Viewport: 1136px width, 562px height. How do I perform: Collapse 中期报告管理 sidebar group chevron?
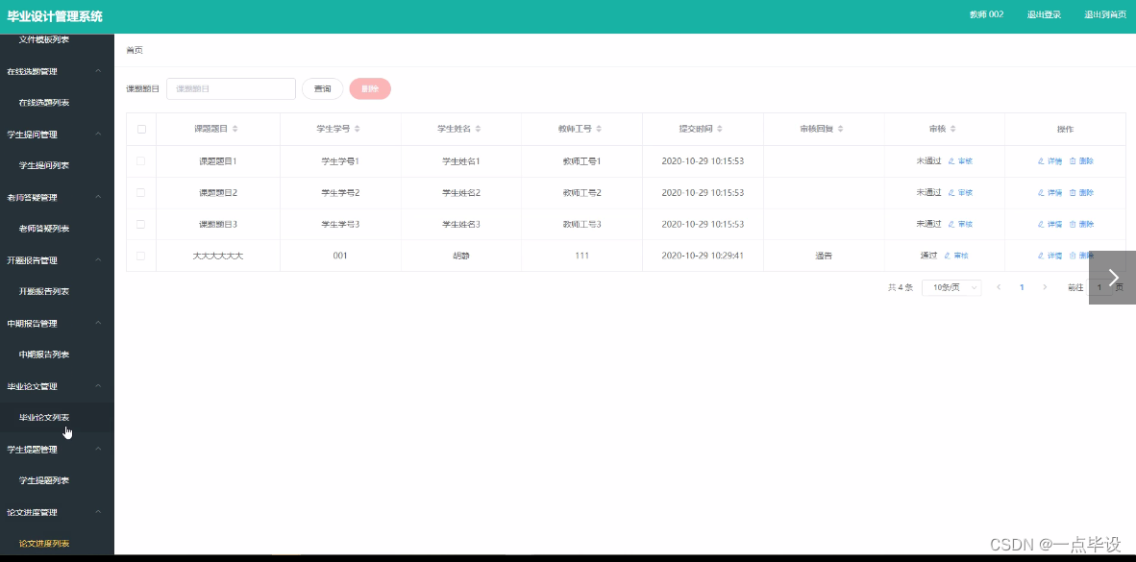pos(99,323)
